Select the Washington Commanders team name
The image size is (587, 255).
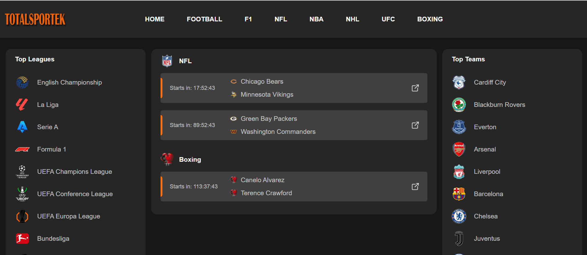278,132
